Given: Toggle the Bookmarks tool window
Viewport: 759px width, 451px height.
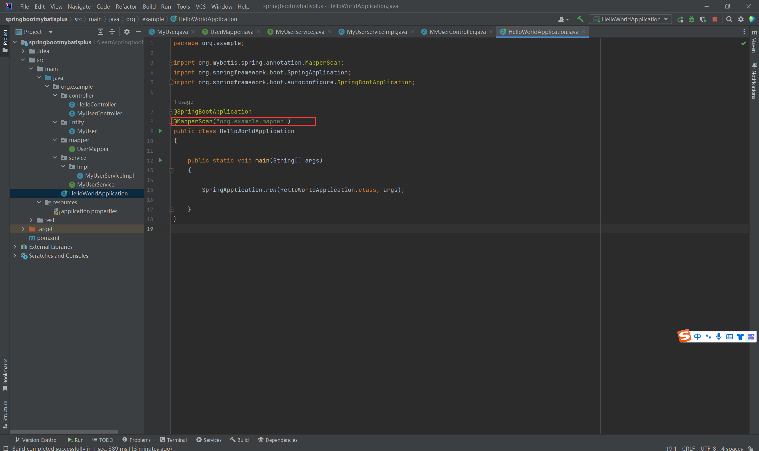Looking at the screenshot, I should pyautogui.click(x=5, y=374).
